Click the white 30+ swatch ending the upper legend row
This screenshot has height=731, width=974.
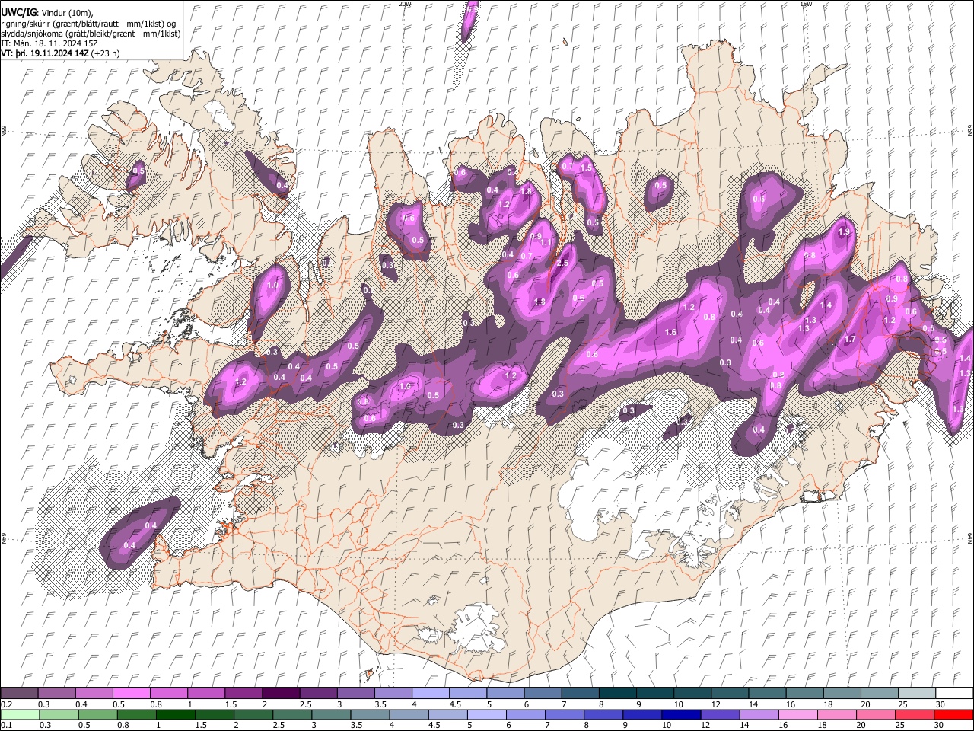(954, 693)
